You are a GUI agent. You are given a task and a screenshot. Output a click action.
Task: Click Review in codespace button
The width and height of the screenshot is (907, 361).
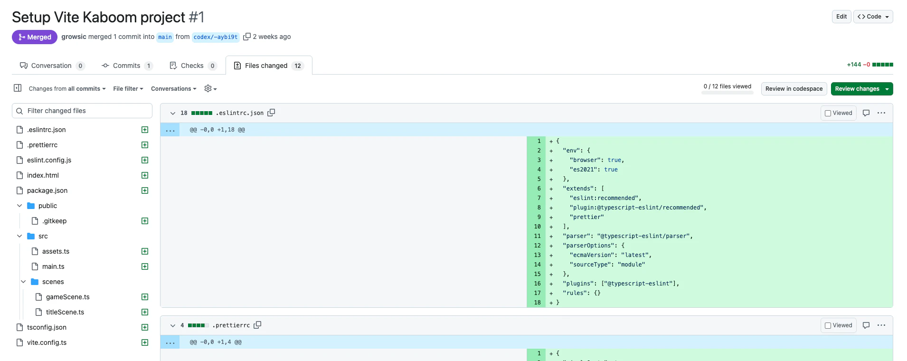794,89
